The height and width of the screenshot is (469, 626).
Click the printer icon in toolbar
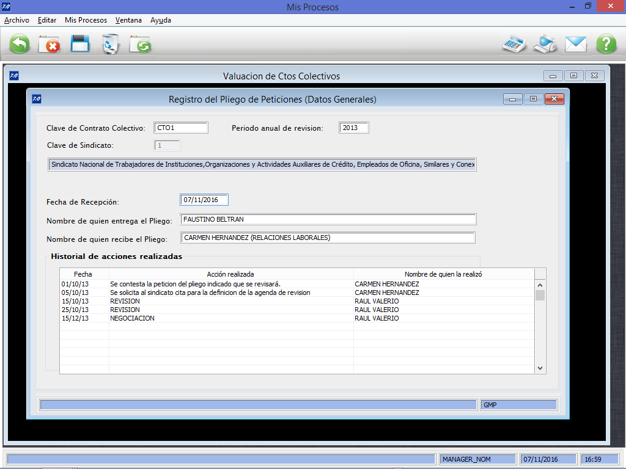(545, 44)
